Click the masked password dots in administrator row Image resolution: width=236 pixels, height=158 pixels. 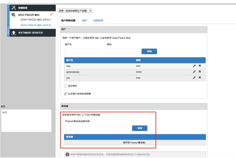[x=139, y=72]
